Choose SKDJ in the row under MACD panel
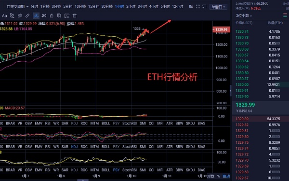 coord(190,123)
